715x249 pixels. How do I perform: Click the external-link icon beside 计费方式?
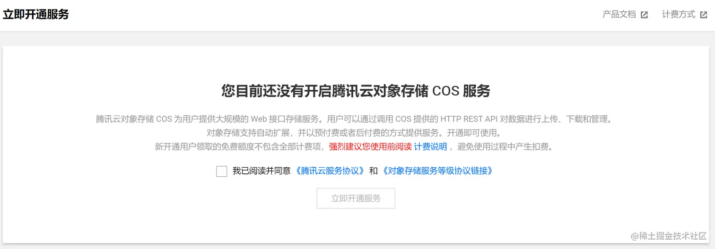click(703, 15)
